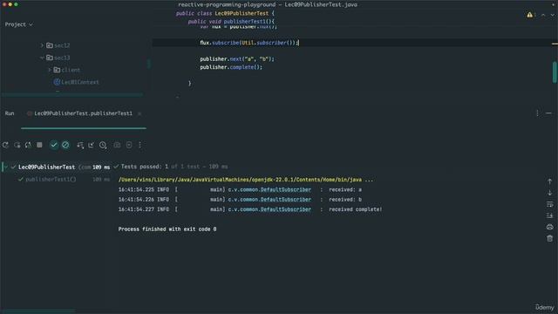Click 'Tests passed: 1' status text
Screen dimensions: 558x314
tap(144, 167)
